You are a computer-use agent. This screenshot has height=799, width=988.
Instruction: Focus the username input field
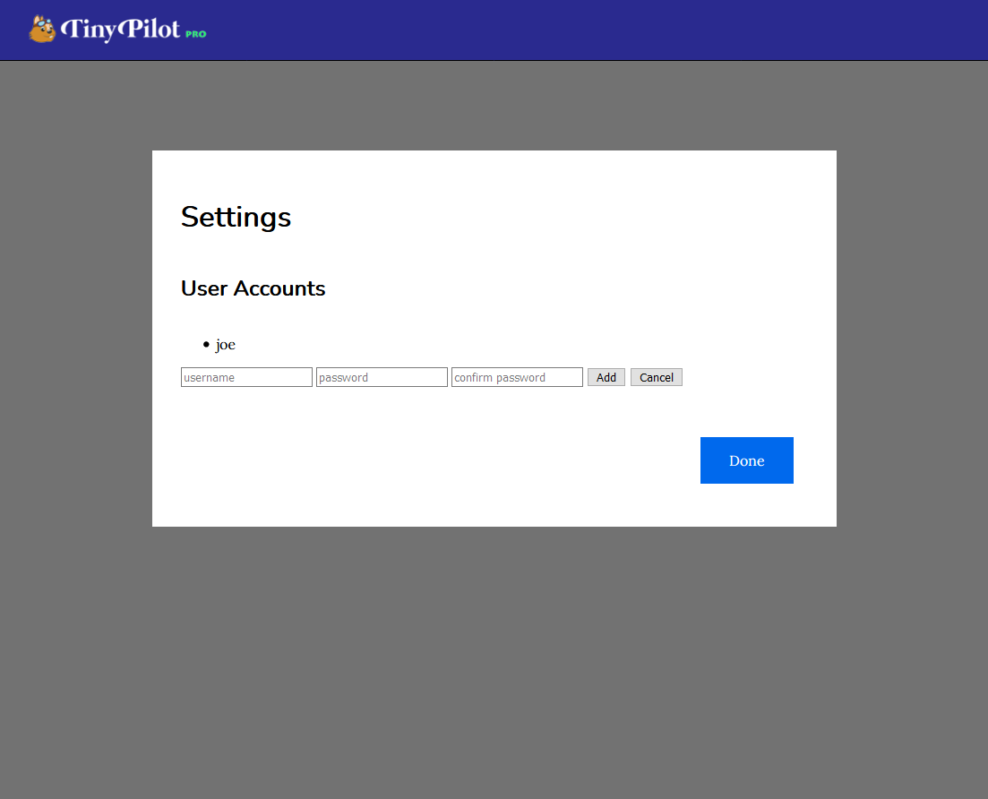(x=246, y=377)
